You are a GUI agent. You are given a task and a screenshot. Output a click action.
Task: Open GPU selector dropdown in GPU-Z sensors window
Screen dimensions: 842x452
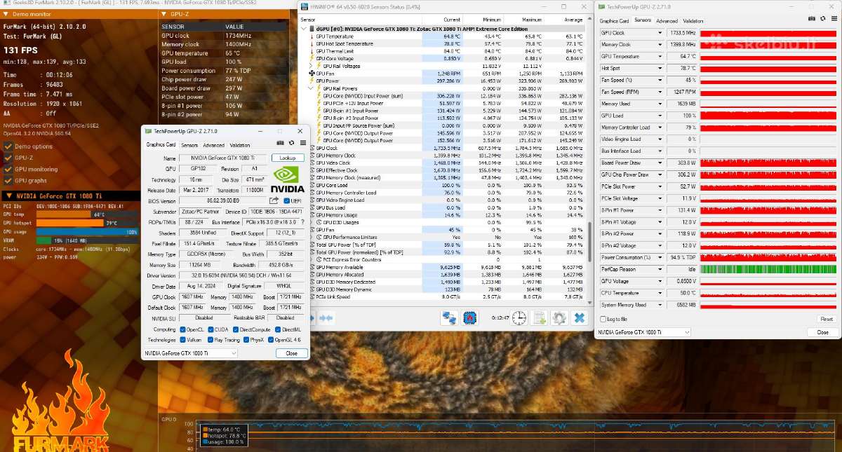click(645, 332)
